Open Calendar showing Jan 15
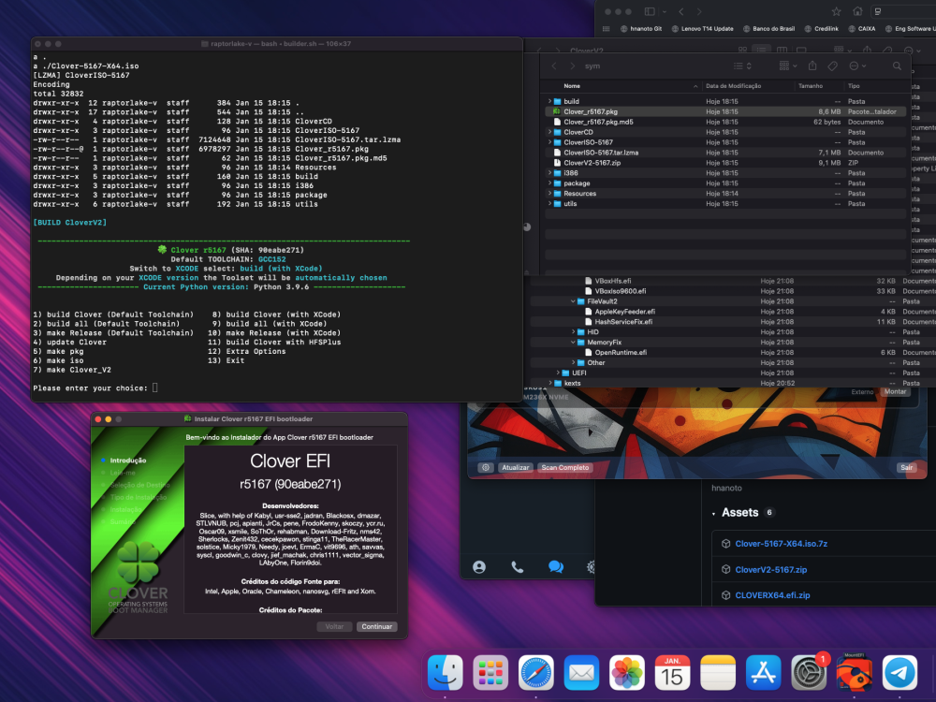The image size is (936, 702). point(672,673)
